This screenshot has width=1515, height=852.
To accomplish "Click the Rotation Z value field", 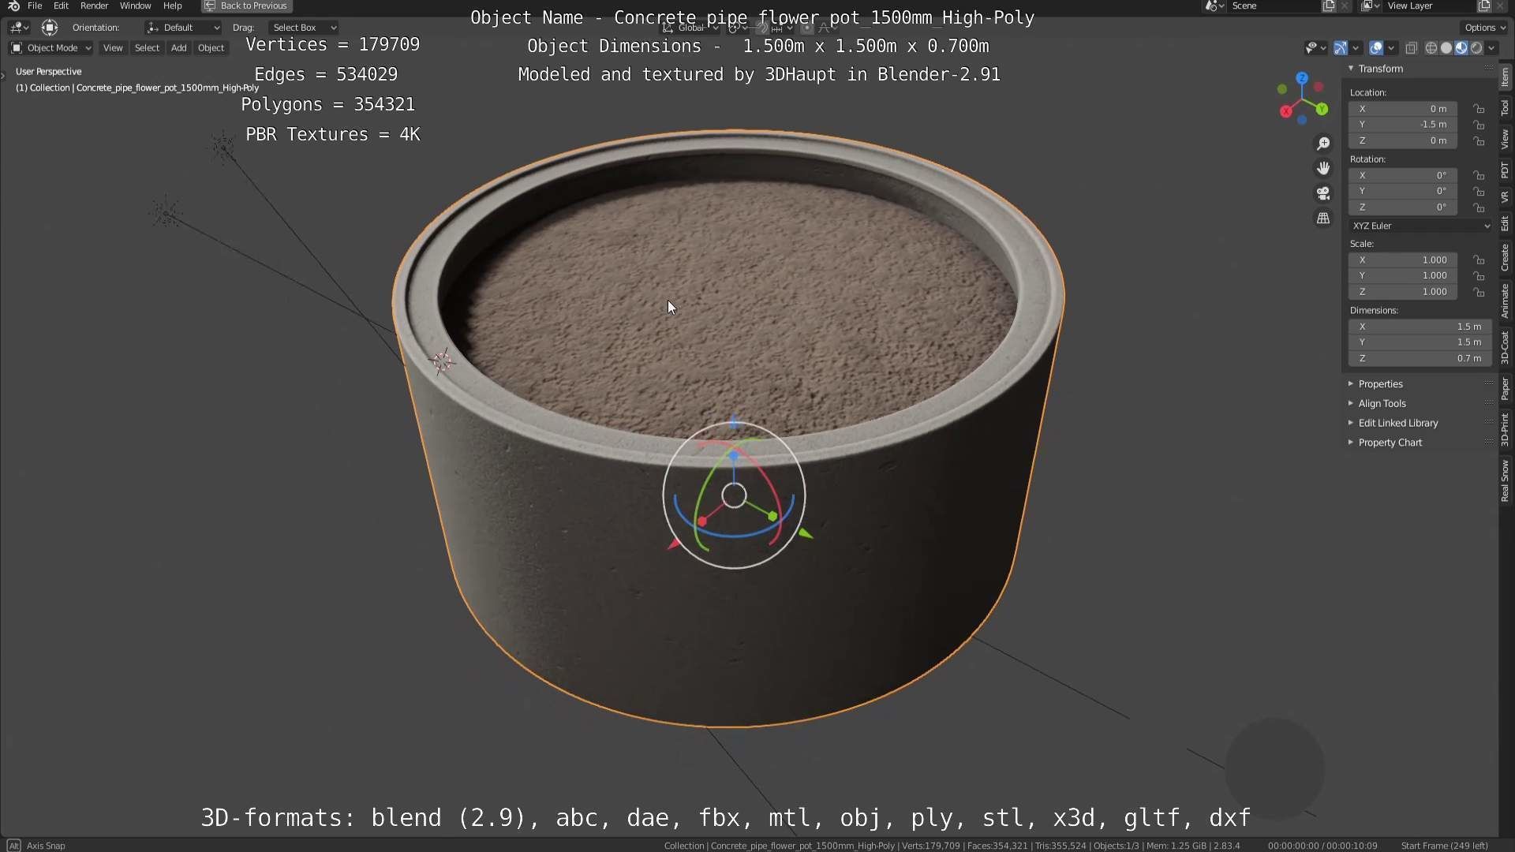I will [1403, 207].
